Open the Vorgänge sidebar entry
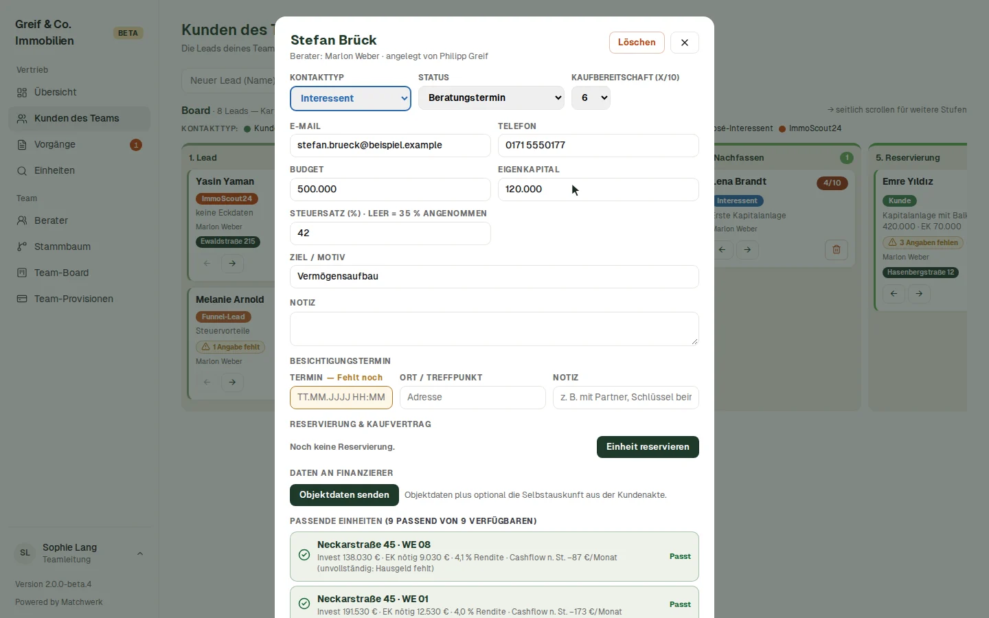Screen dimensions: 989x618 (x=79, y=145)
